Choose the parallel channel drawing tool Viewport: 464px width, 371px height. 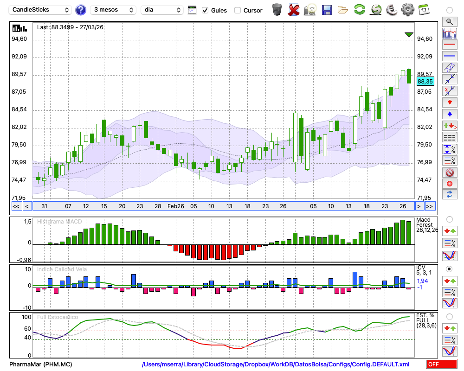click(x=449, y=68)
